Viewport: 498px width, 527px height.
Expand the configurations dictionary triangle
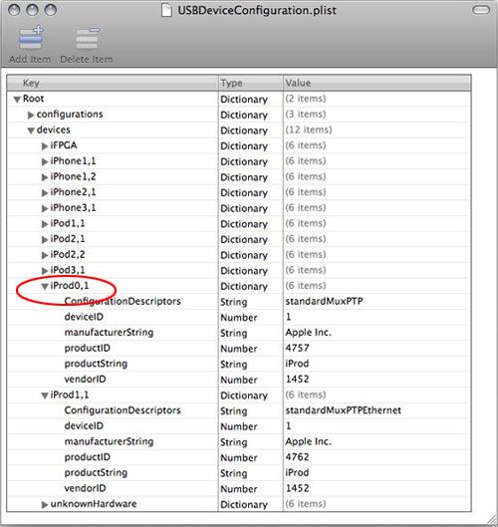coord(31,115)
